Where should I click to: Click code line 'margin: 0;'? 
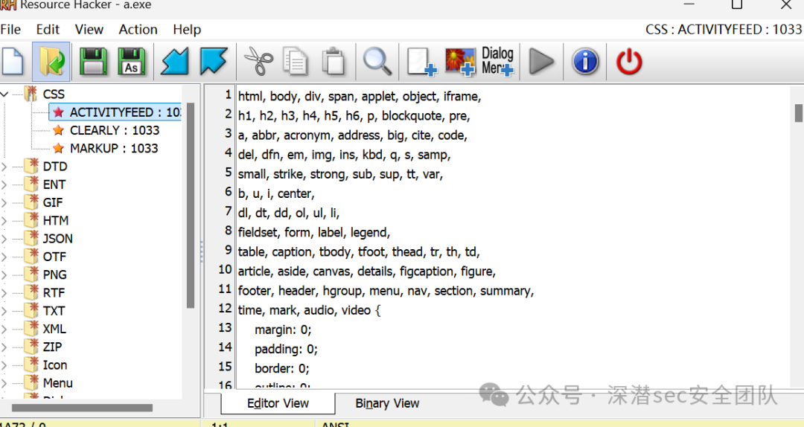[283, 330]
